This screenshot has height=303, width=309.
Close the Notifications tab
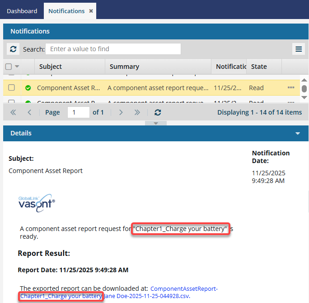[91, 11]
